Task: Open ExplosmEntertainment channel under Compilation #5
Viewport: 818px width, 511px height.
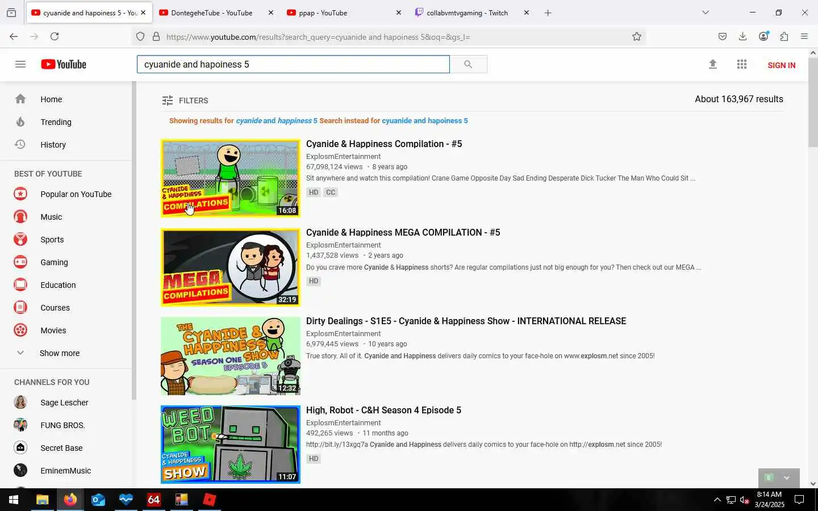Action: [343, 157]
